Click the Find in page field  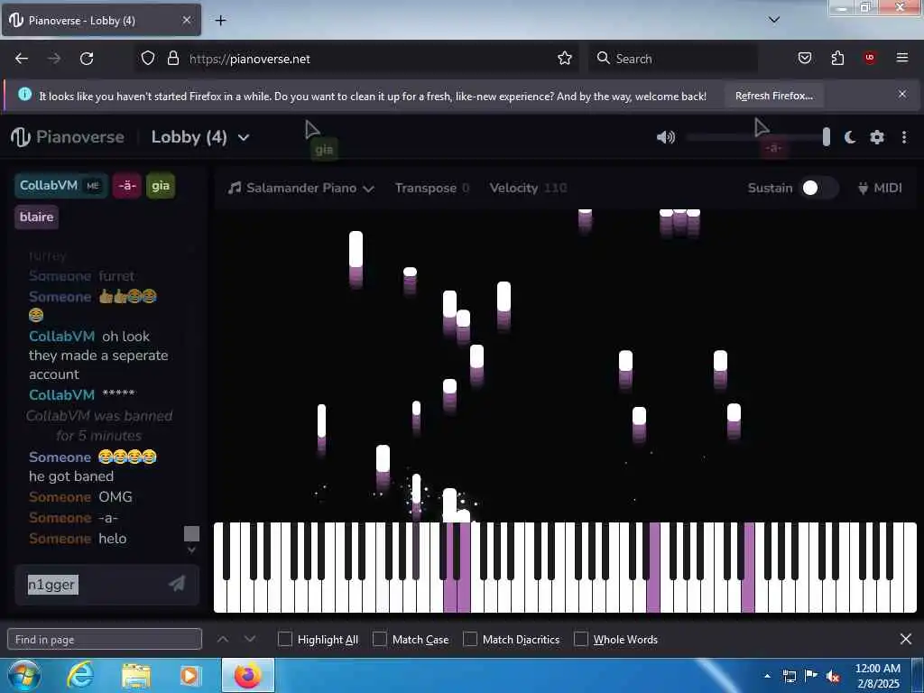tap(105, 639)
